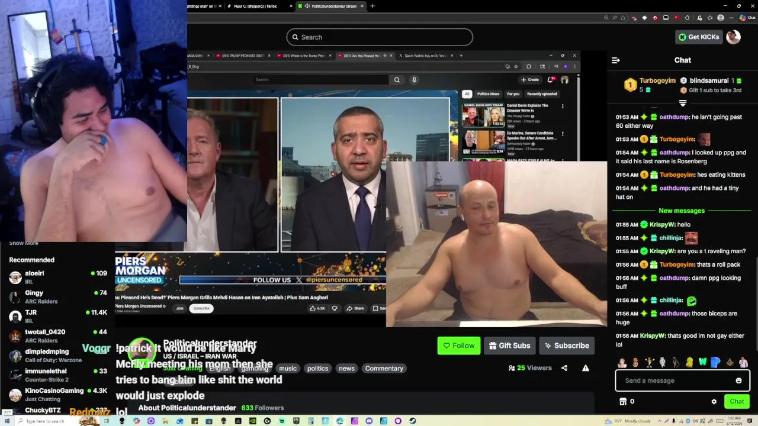Screen dimensions: 758x426
Task: Open recommended channel twotall_0420
Action: [57, 335]
